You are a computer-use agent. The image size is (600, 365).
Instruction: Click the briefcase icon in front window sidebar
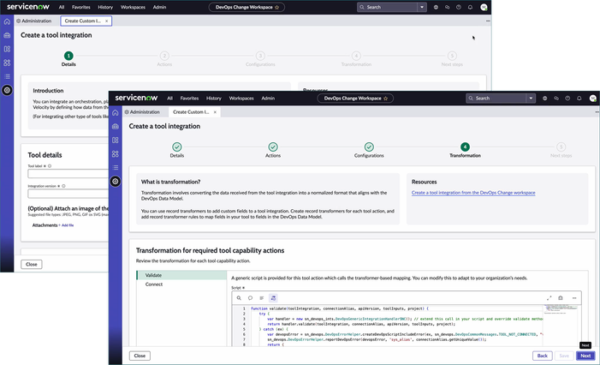coord(116,127)
